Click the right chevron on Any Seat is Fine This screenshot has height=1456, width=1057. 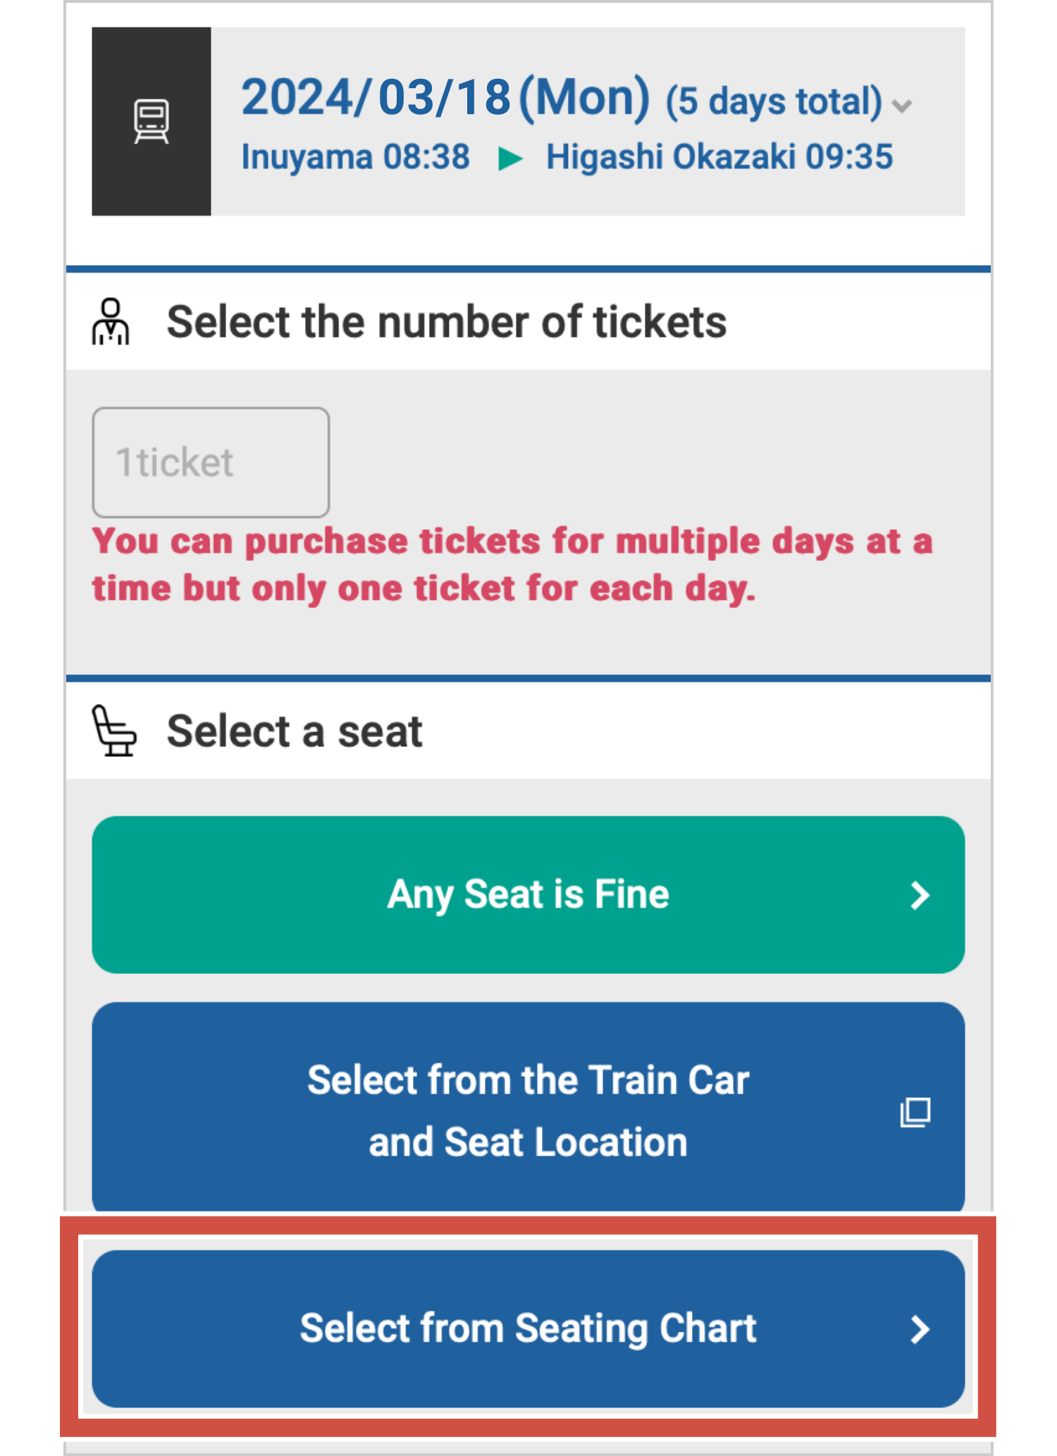(x=920, y=895)
